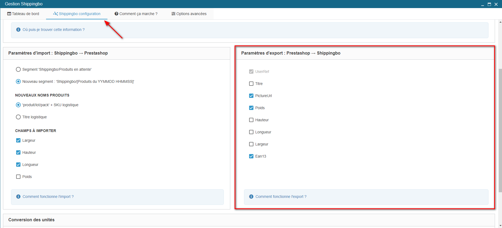Screen dimensions: 502x228
Task: Click the vertical scrollbar thumb
Action: pos(500,130)
